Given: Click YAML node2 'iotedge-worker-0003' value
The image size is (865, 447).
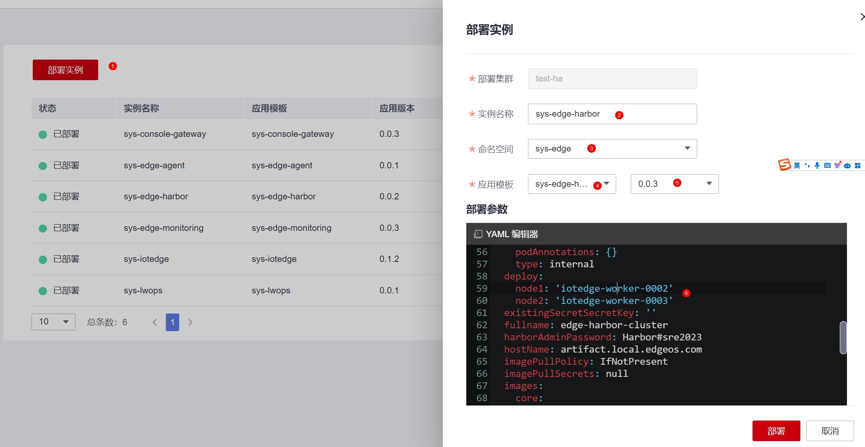Looking at the screenshot, I should (x=614, y=301).
